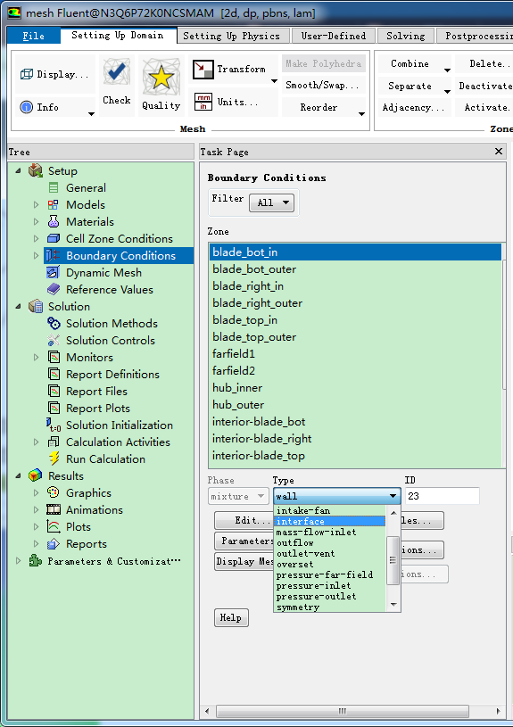
Task: Switch to Solving tab
Action: [405, 36]
